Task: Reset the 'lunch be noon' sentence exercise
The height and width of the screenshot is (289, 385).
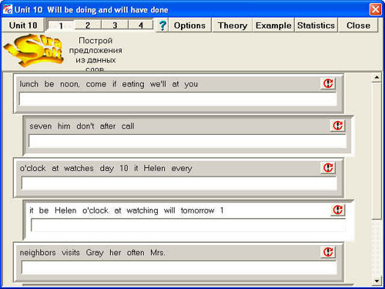Action: coord(328,83)
